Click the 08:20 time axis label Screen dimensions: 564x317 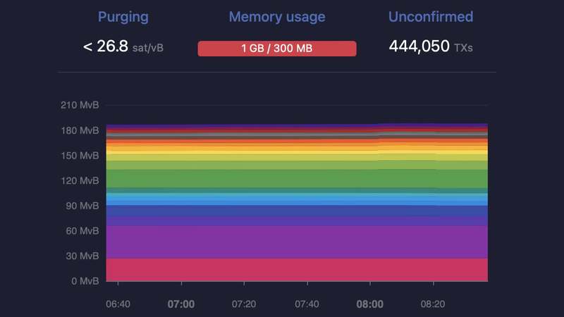click(433, 304)
